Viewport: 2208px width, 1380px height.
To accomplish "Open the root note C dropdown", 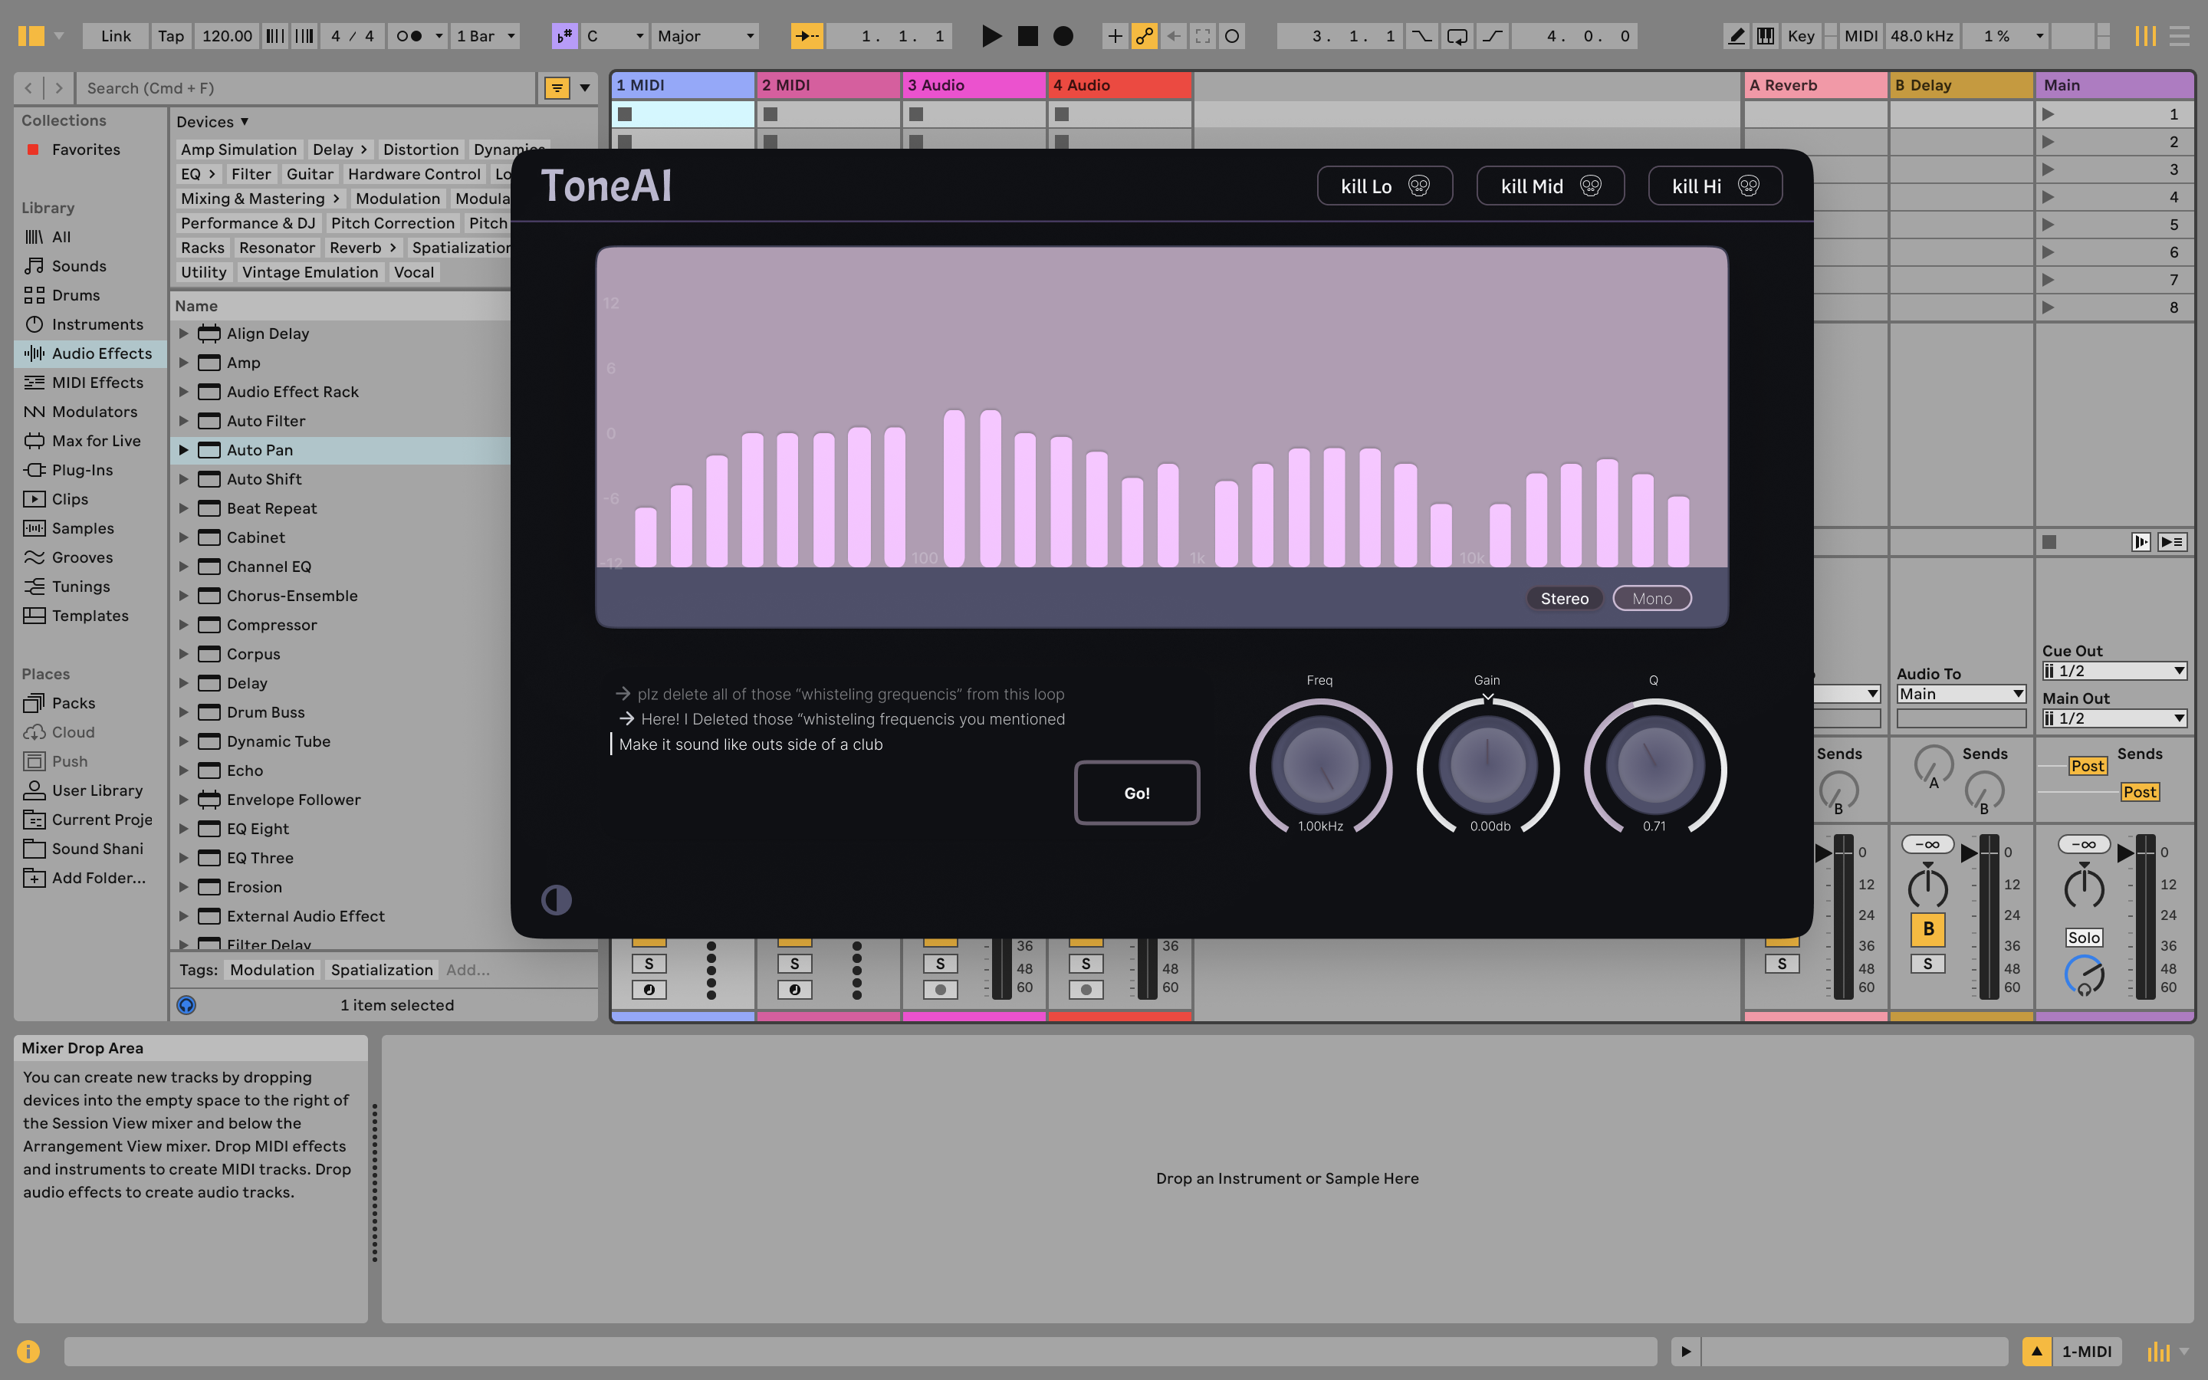I will point(615,35).
